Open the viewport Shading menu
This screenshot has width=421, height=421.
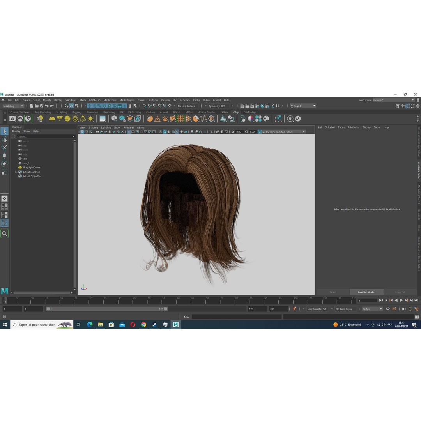click(93, 128)
